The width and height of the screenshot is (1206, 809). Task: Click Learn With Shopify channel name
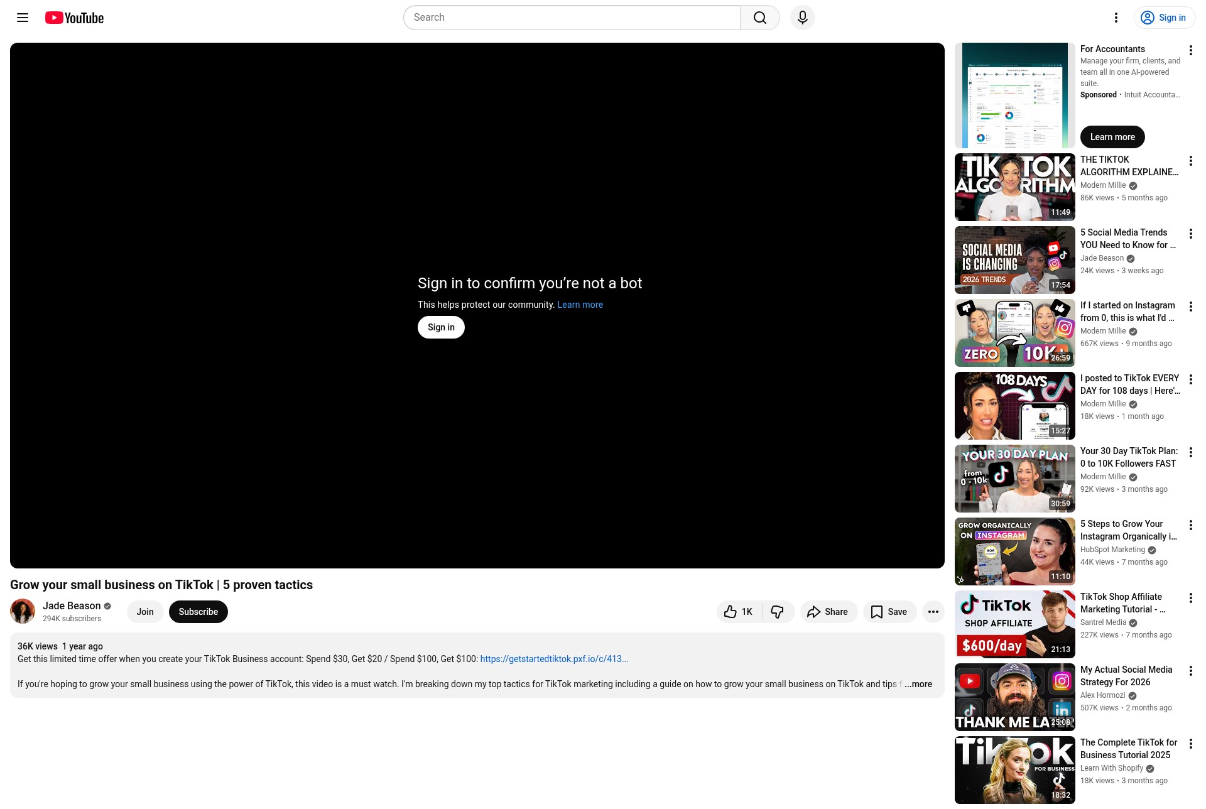[1112, 768]
